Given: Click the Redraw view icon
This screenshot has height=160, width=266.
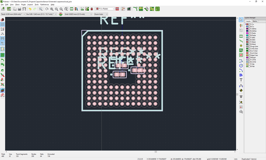Looking at the screenshot, I should pyautogui.click(x=47, y=9).
